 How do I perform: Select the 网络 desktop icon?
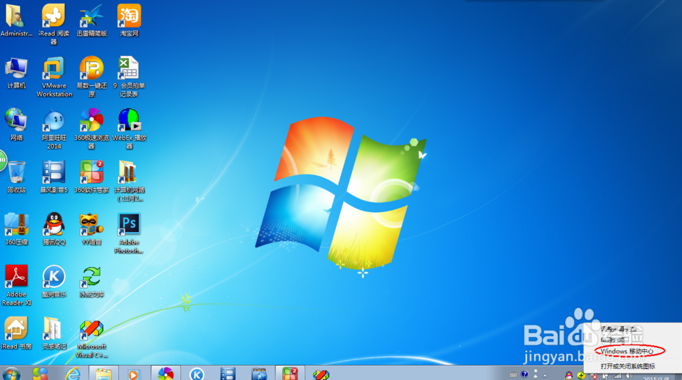[x=16, y=124]
